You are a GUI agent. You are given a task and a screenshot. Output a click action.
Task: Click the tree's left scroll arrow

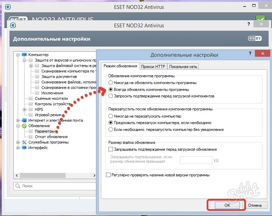coord(17,175)
